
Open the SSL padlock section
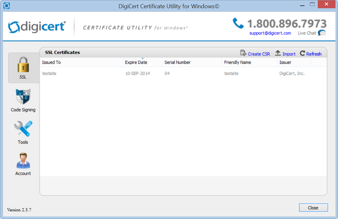[x=23, y=68]
